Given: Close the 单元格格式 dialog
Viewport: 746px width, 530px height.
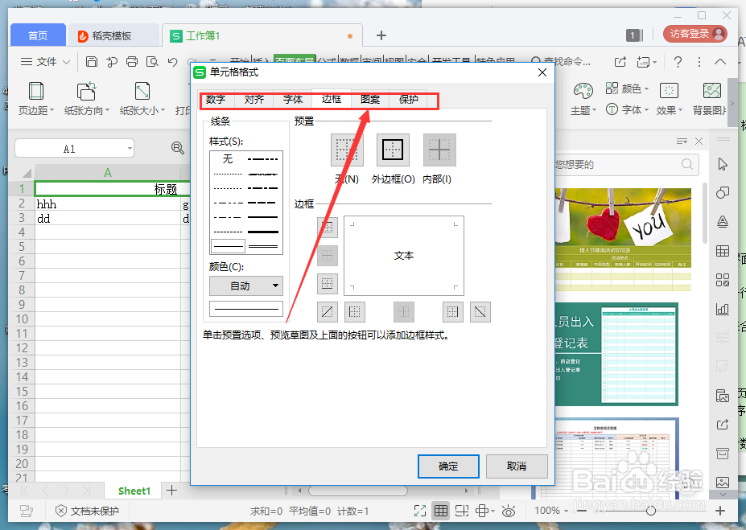Looking at the screenshot, I should coord(542,72).
